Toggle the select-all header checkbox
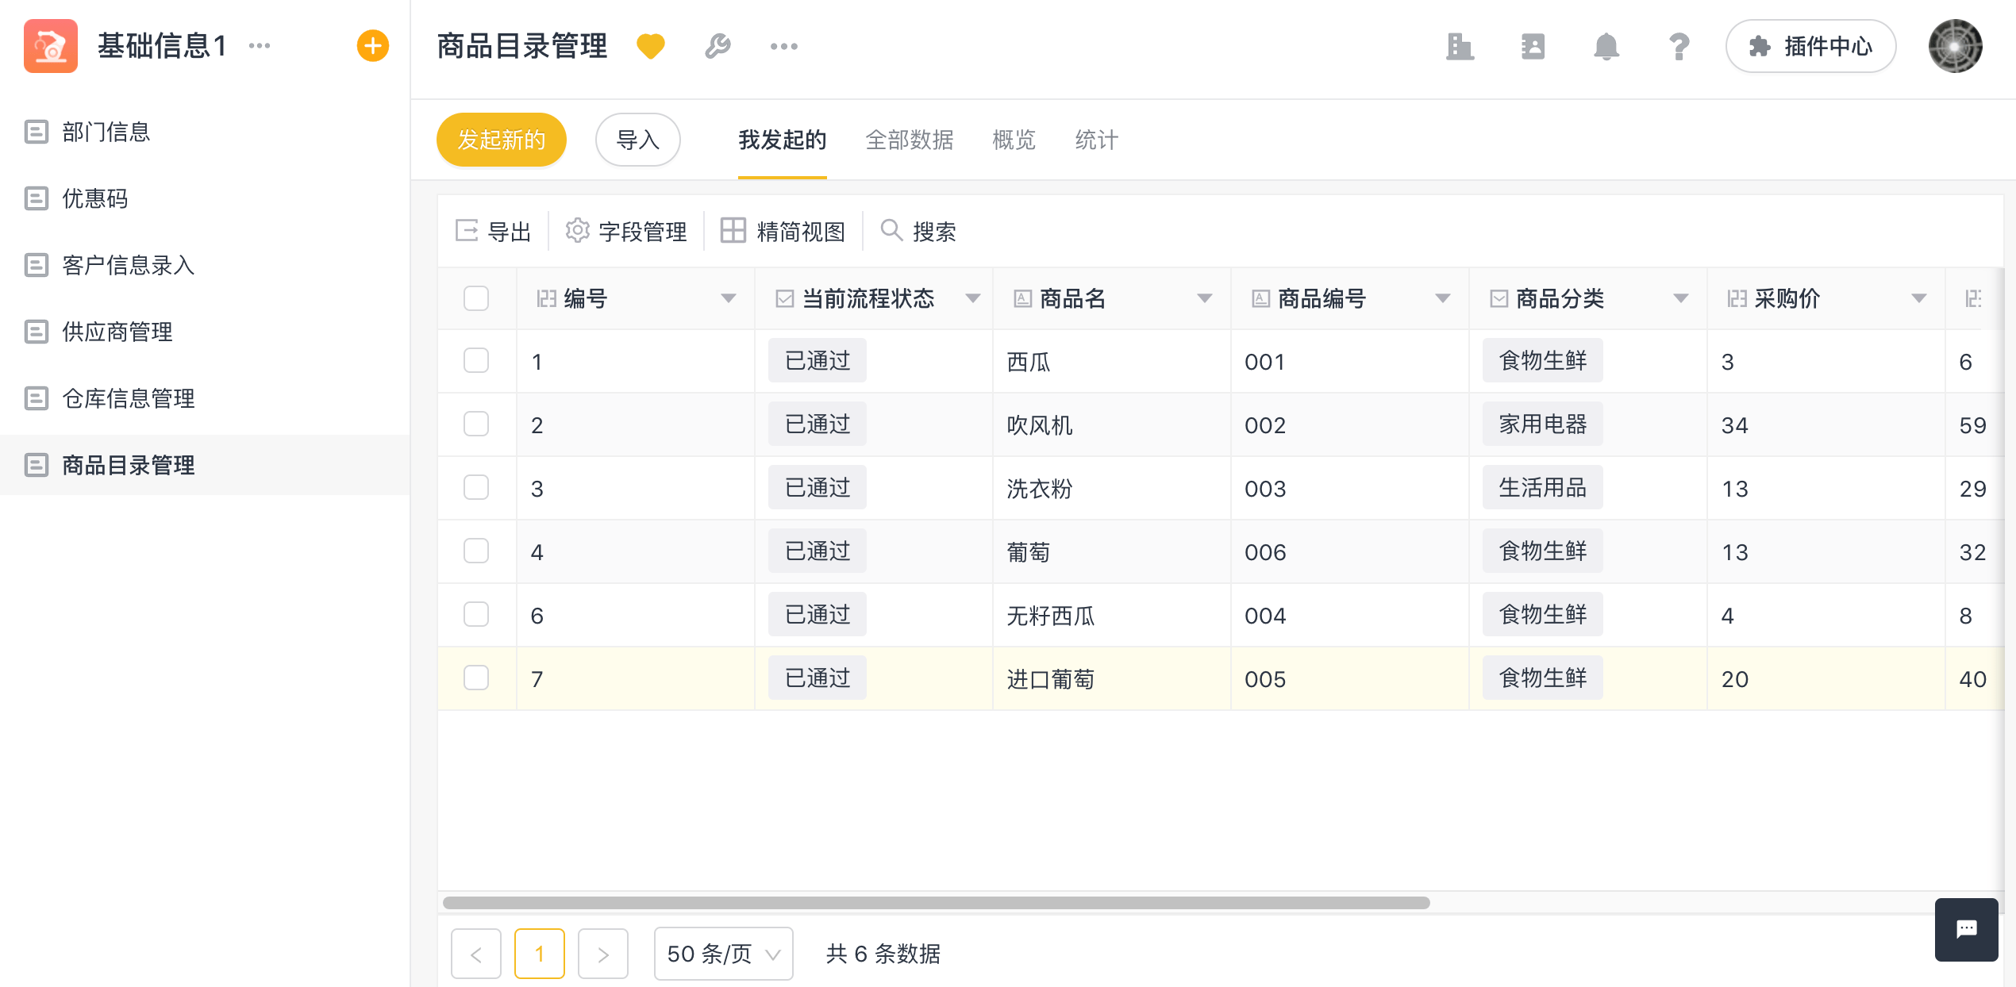This screenshot has height=987, width=2016. tap(476, 298)
